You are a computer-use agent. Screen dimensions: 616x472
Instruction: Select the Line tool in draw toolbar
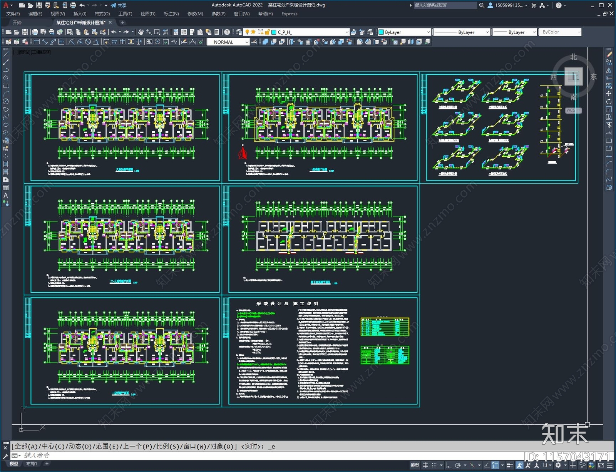(x=6, y=55)
